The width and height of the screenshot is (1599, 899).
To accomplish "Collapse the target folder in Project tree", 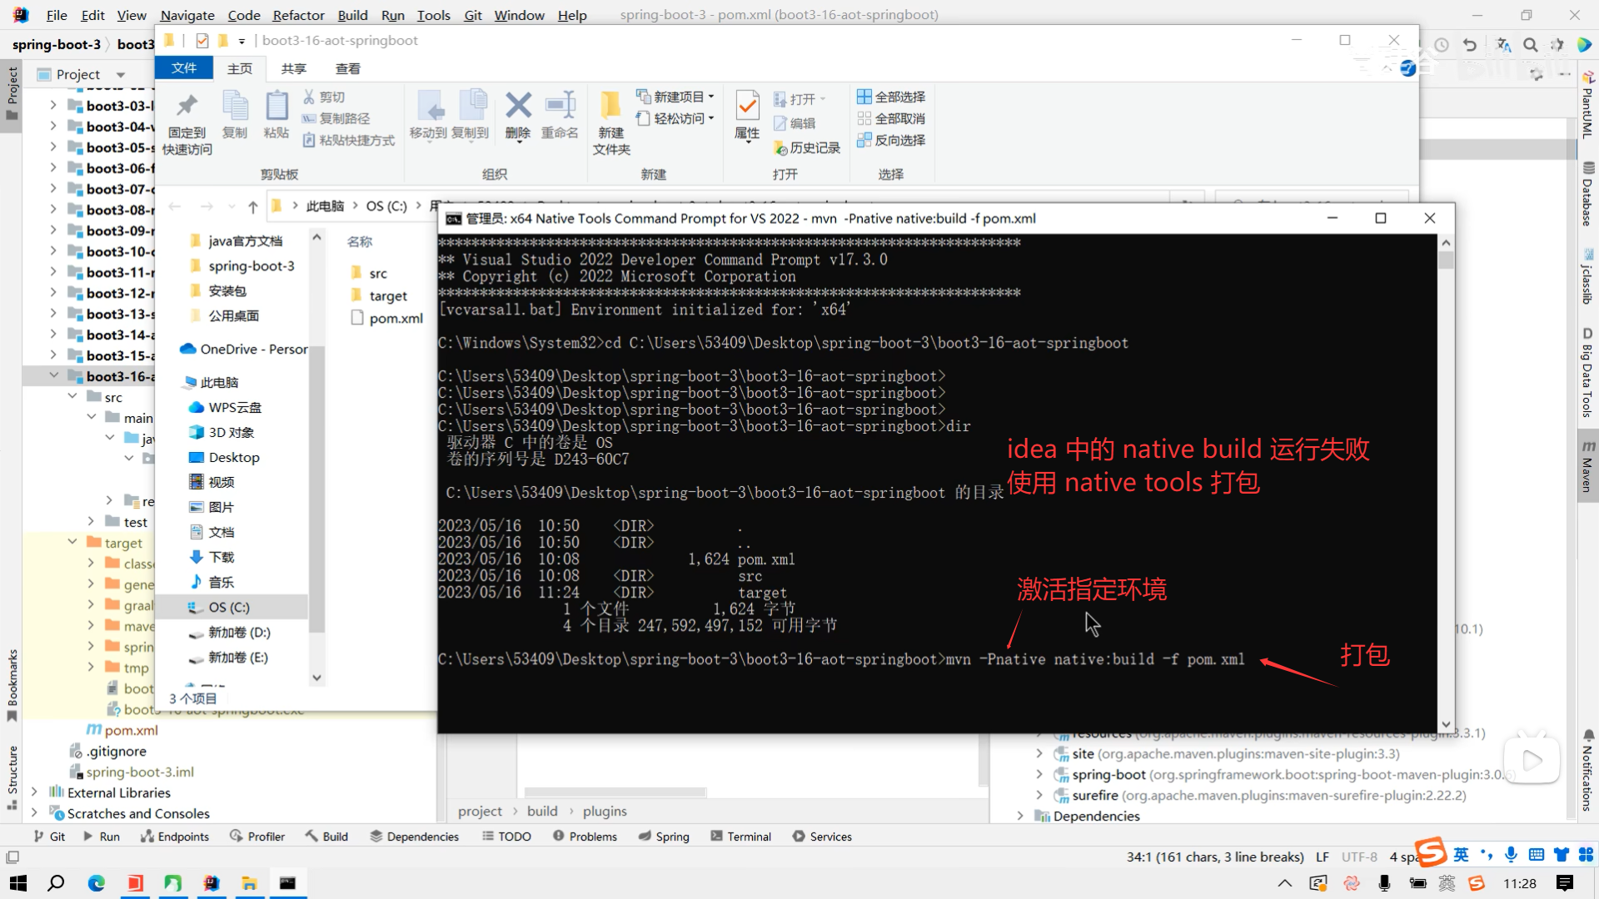I will click(x=72, y=543).
